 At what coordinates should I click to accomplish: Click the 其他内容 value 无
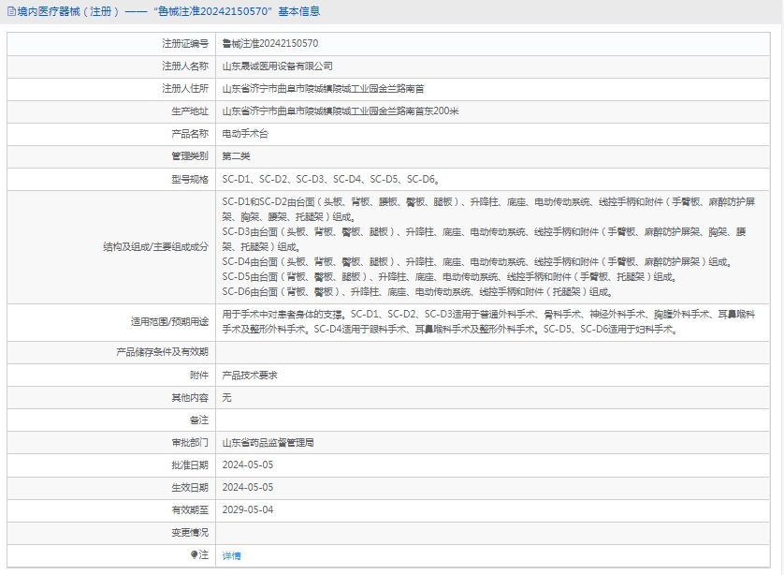point(226,397)
